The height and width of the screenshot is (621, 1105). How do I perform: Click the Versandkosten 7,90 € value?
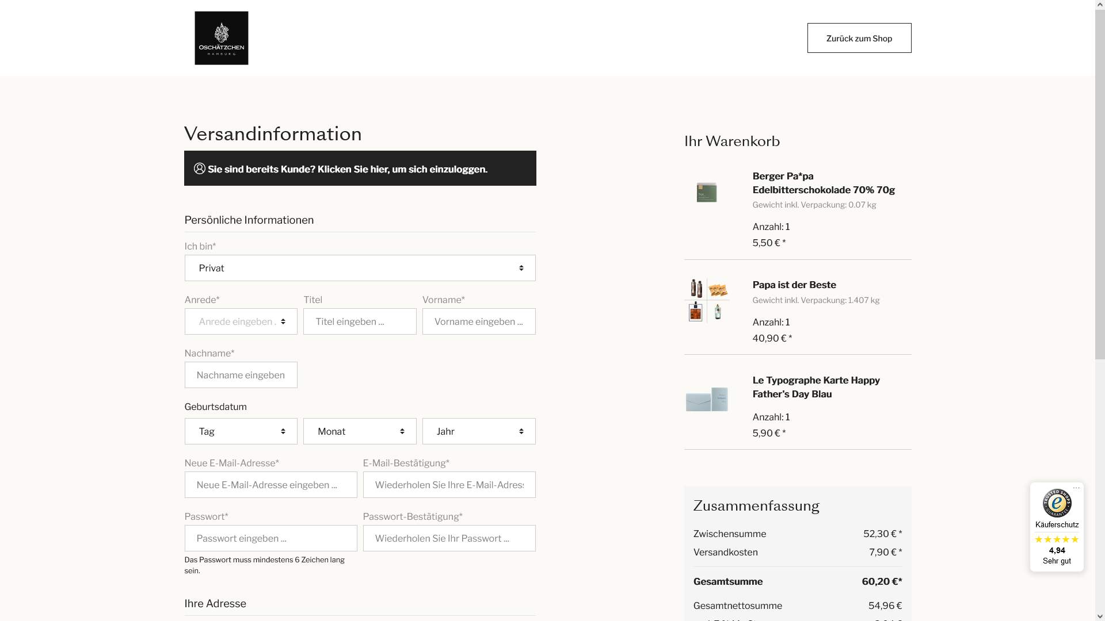point(886,552)
